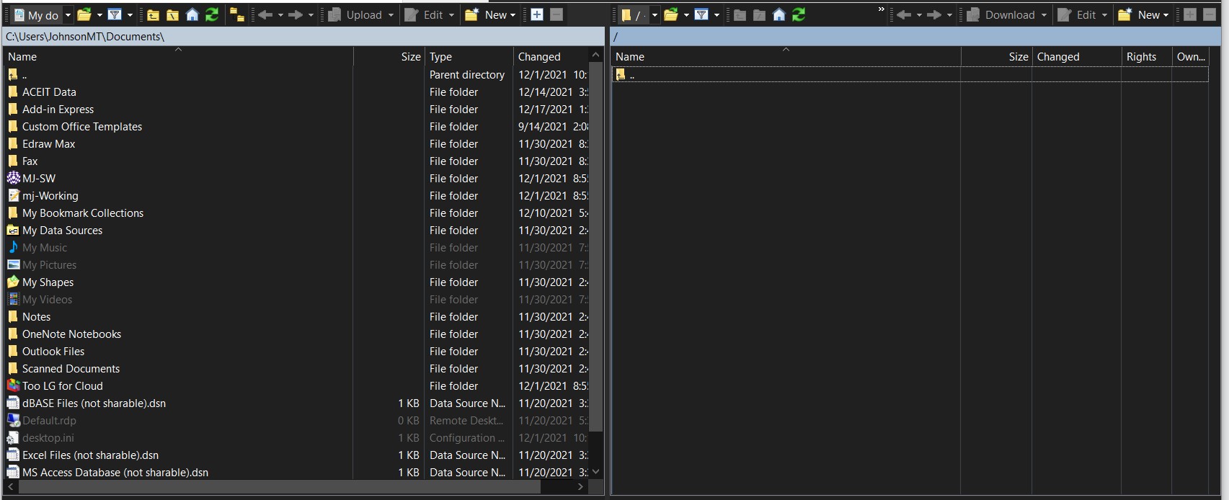The height and width of the screenshot is (500, 1229).
Task: Refresh the remote panel file listing
Action: coord(799,14)
